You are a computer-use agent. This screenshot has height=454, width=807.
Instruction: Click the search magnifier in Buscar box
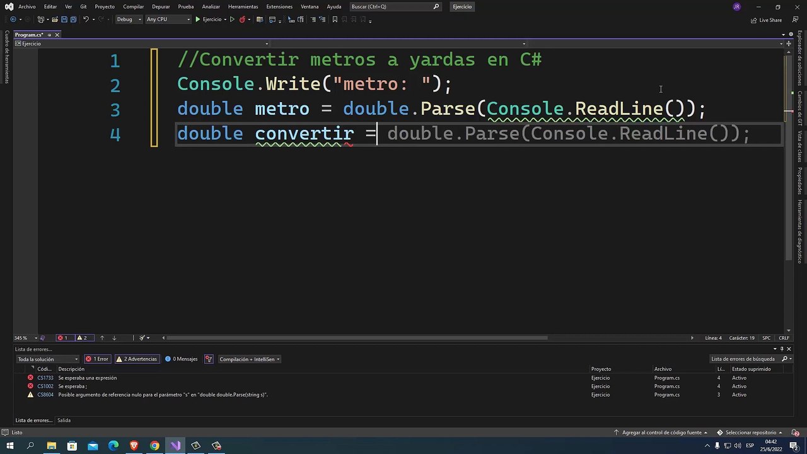pyautogui.click(x=436, y=6)
